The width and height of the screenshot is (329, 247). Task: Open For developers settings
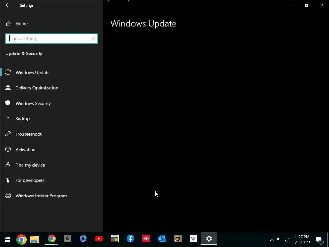(25, 180)
